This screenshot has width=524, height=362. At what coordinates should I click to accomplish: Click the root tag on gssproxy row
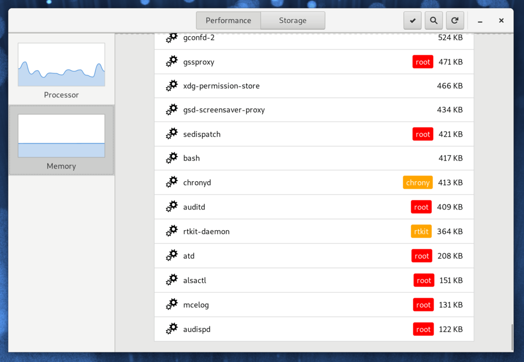423,62
